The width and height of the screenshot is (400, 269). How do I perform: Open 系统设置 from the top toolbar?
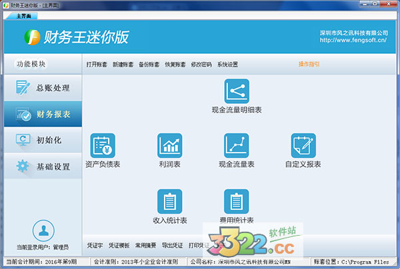[x=227, y=65]
